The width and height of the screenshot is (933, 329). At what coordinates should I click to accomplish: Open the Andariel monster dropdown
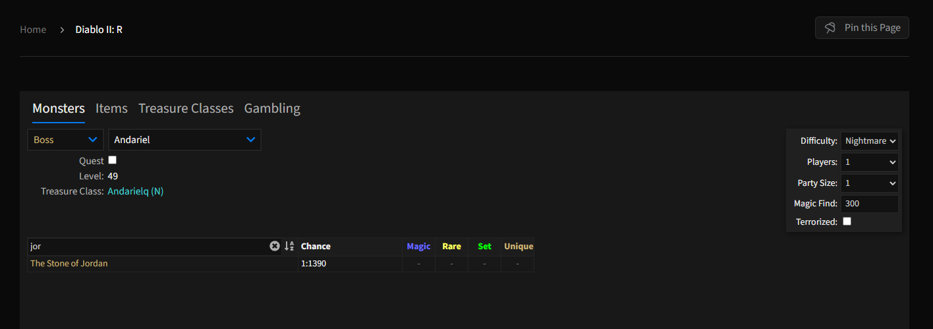click(x=184, y=140)
